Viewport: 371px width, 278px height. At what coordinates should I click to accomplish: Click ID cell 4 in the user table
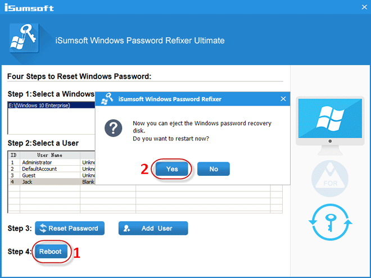pyautogui.click(x=14, y=182)
